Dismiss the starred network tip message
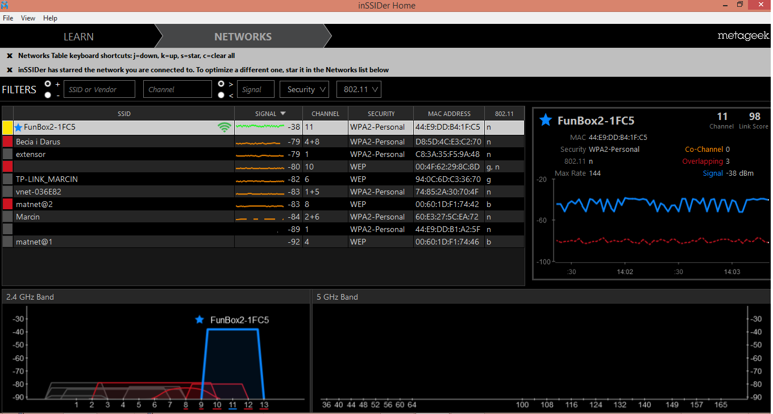 pyautogui.click(x=9, y=70)
